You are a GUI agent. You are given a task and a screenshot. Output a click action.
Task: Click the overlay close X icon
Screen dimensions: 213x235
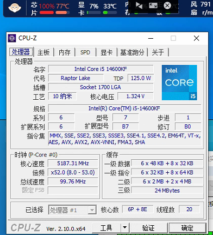pyautogui.click(x=167, y=5)
